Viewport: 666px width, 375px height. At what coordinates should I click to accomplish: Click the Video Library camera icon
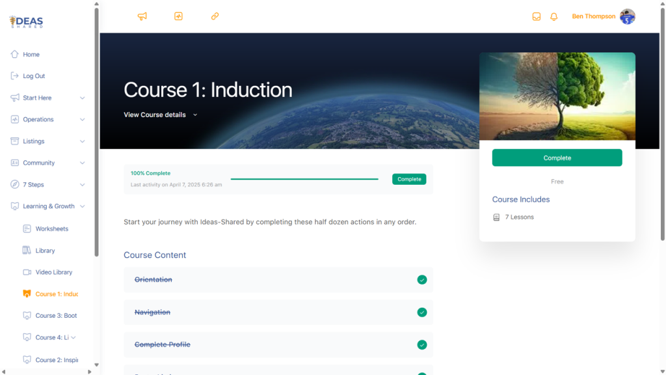pos(27,272)
